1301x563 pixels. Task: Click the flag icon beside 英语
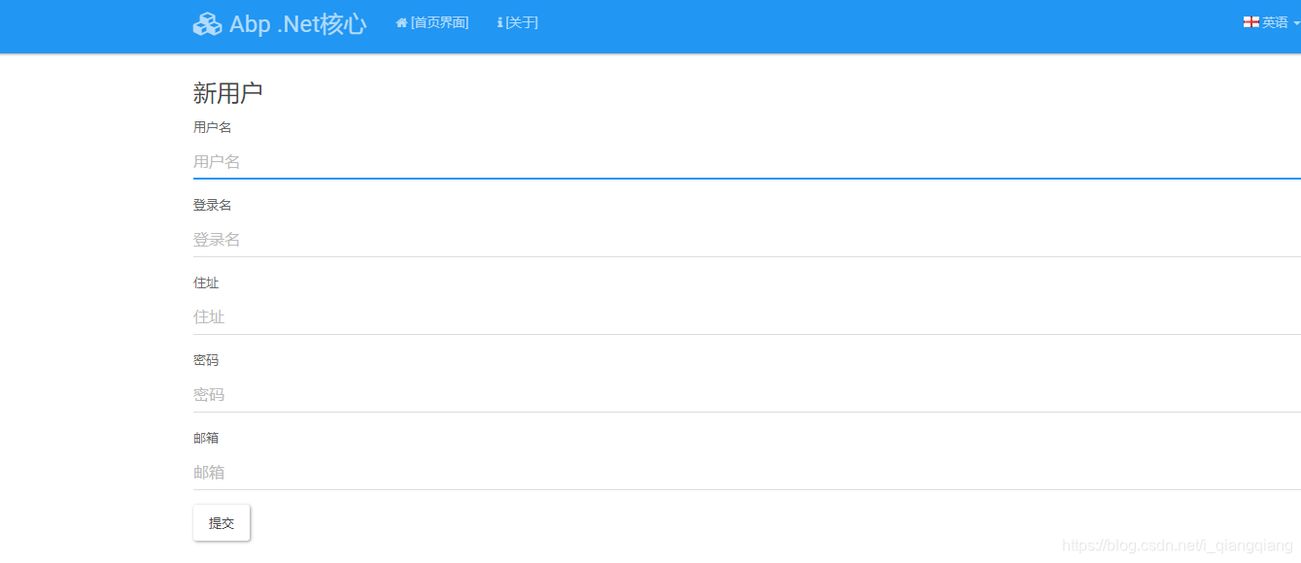coord(1250,22)
